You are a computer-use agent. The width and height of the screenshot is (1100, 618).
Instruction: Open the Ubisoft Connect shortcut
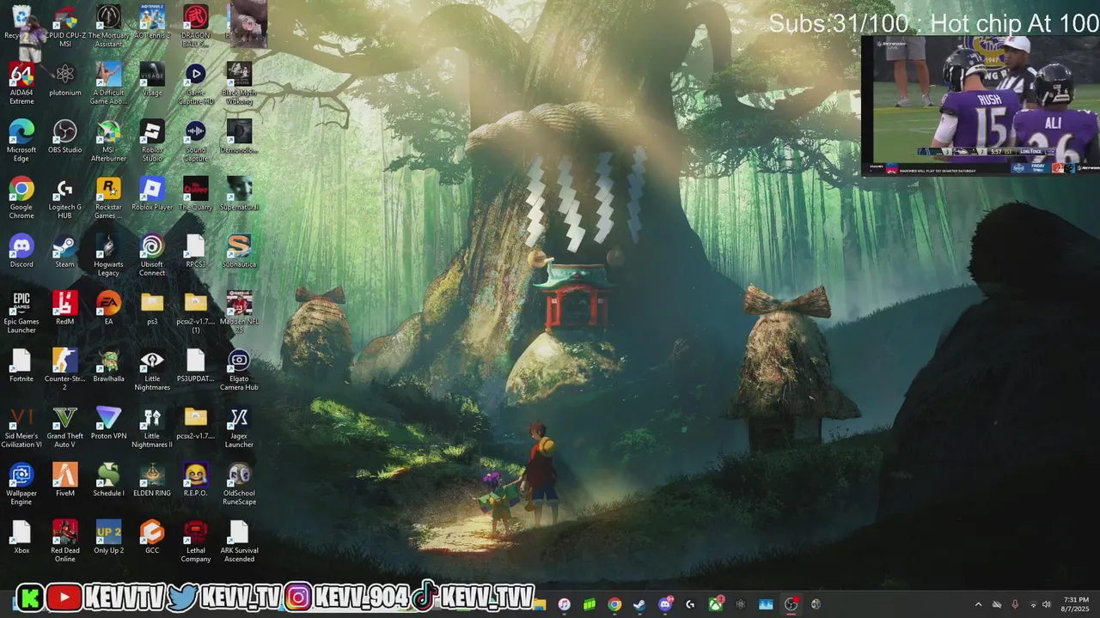[152, 256]
